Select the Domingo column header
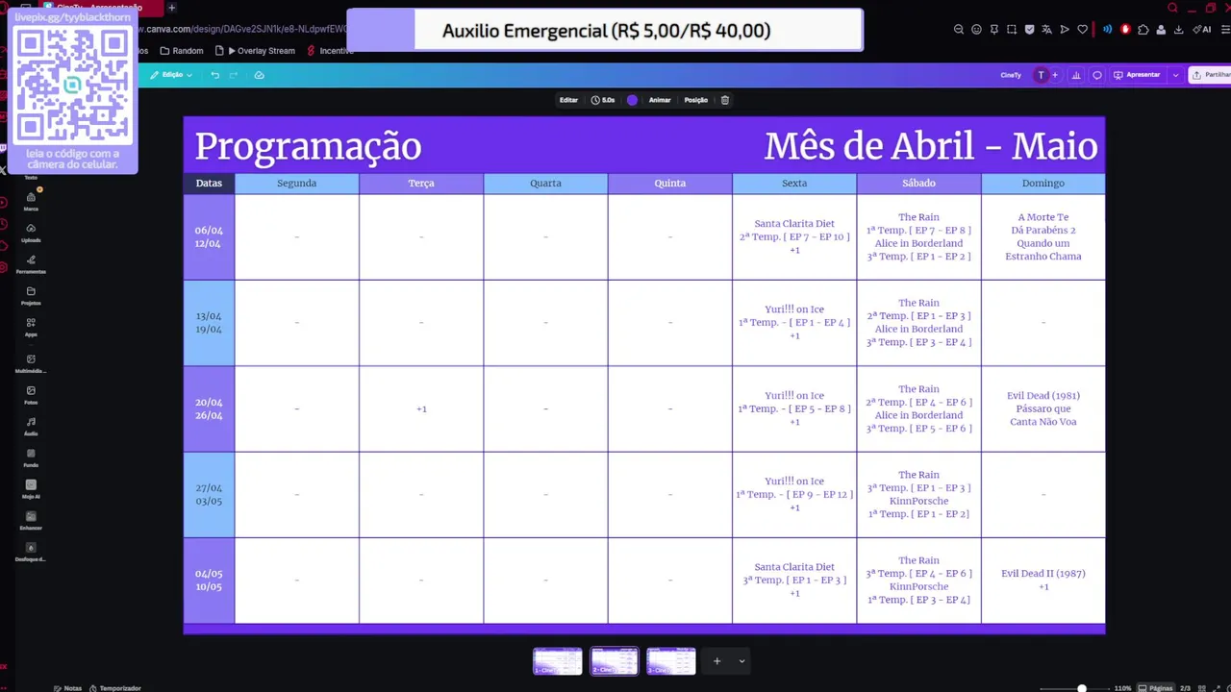Screen dimensions: 1231x692 coord(1043,183)
